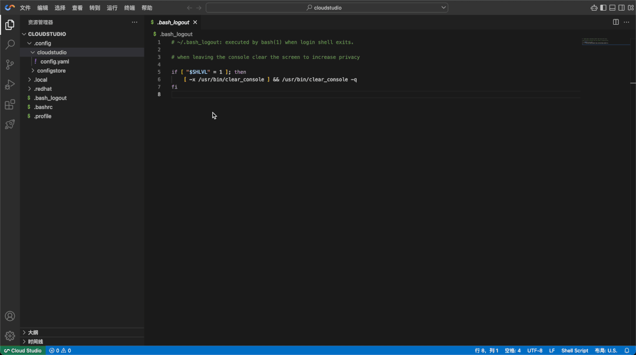Collapse the cloudstudio subfolder
This screenshot has height=355, width=636.
coord(33,52)
